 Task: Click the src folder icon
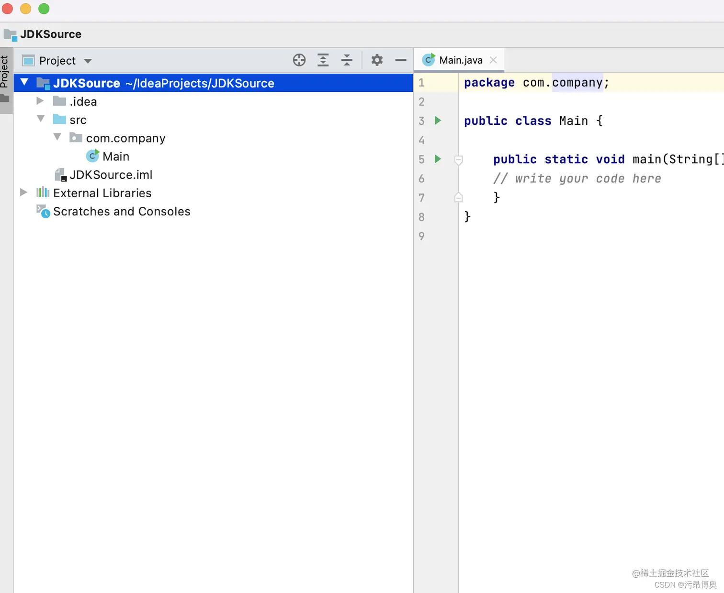[x=59, y=119]
